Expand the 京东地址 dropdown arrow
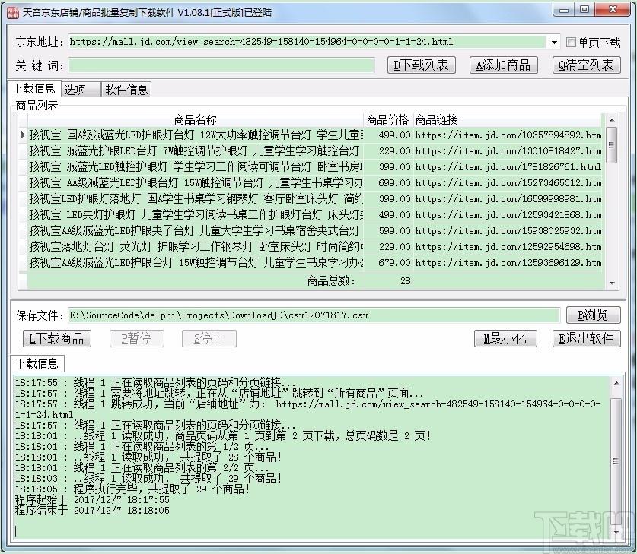The image size is (637, 554). click(554, 43)
